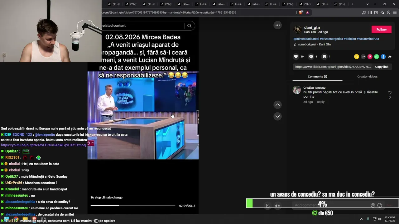This screenshot has width=399, height=224.
Task: Select Cristian Ionescu commenter name
Action: tap(314, 88)
